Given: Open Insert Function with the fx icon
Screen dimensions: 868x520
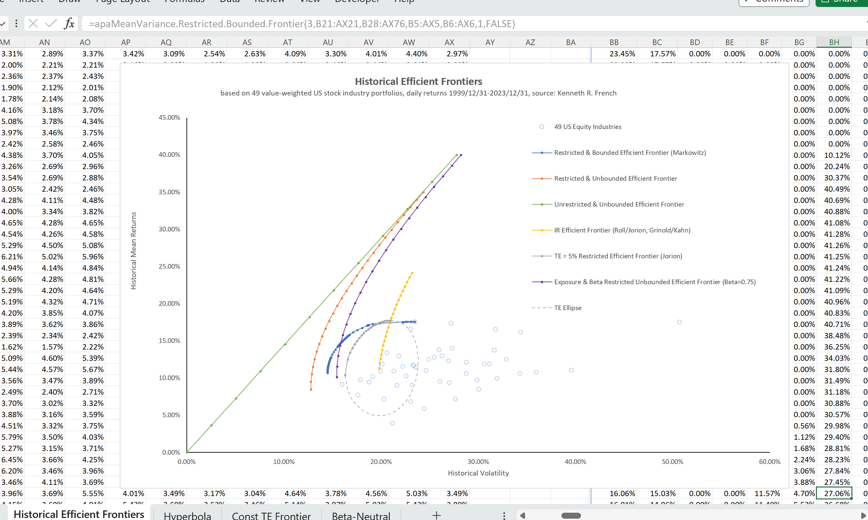Looking at the screenshot, I should [69, 24].
